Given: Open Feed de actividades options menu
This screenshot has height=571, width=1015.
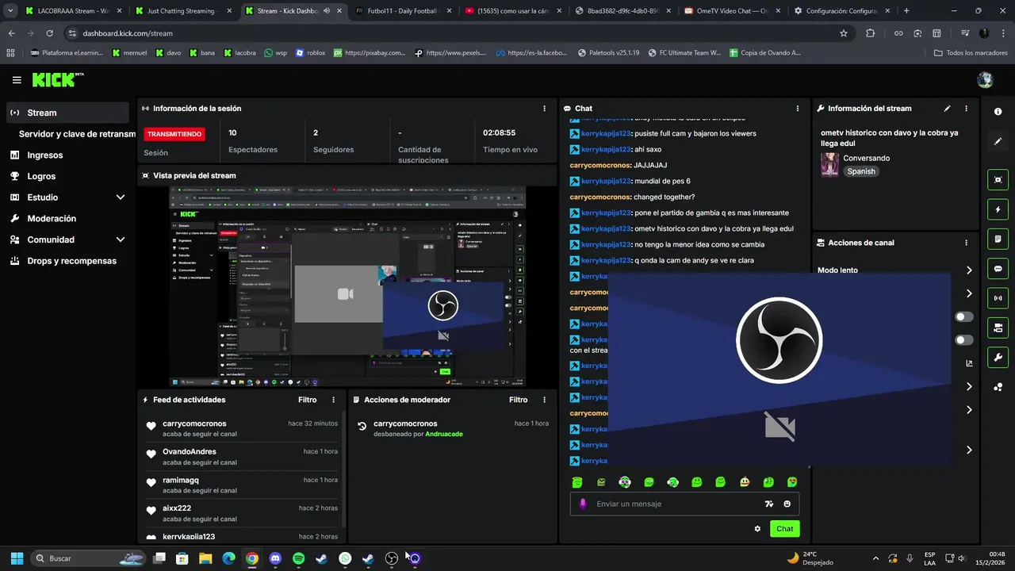Looking at the screenshot, I should tap(333, 400).
